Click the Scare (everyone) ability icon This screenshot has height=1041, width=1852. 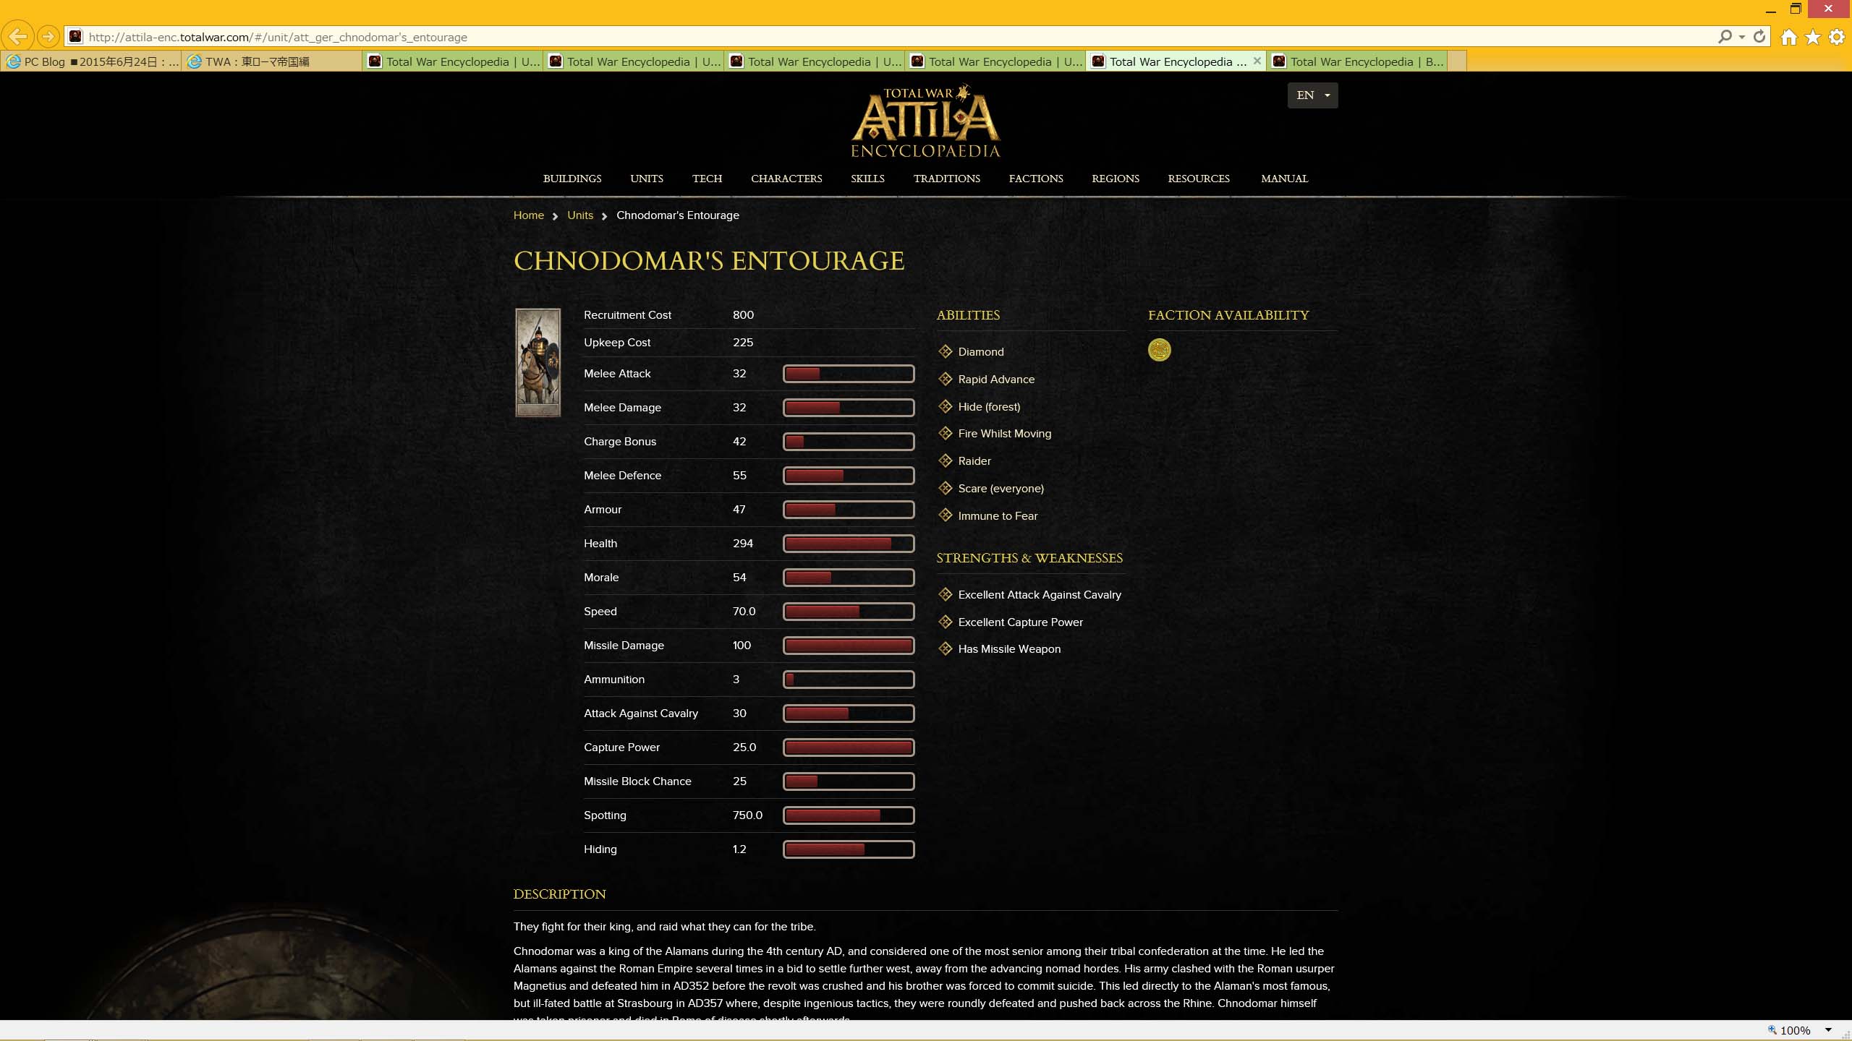(945, 488)
